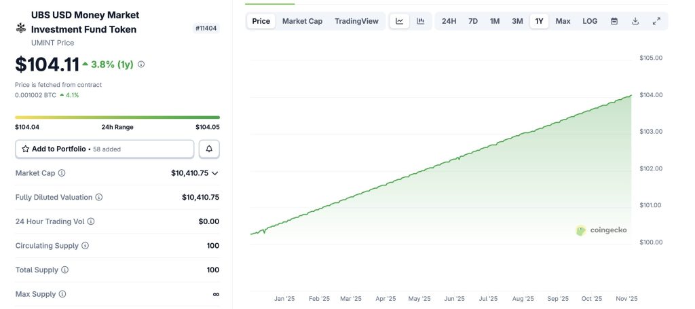Click the 24h Range progress bar

click(117, 117)
